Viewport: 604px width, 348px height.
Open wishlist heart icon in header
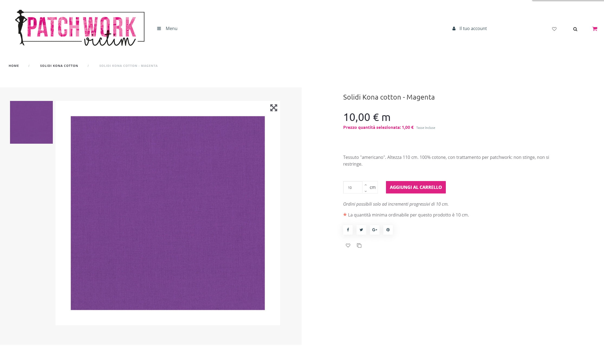[x=554, y=29]
